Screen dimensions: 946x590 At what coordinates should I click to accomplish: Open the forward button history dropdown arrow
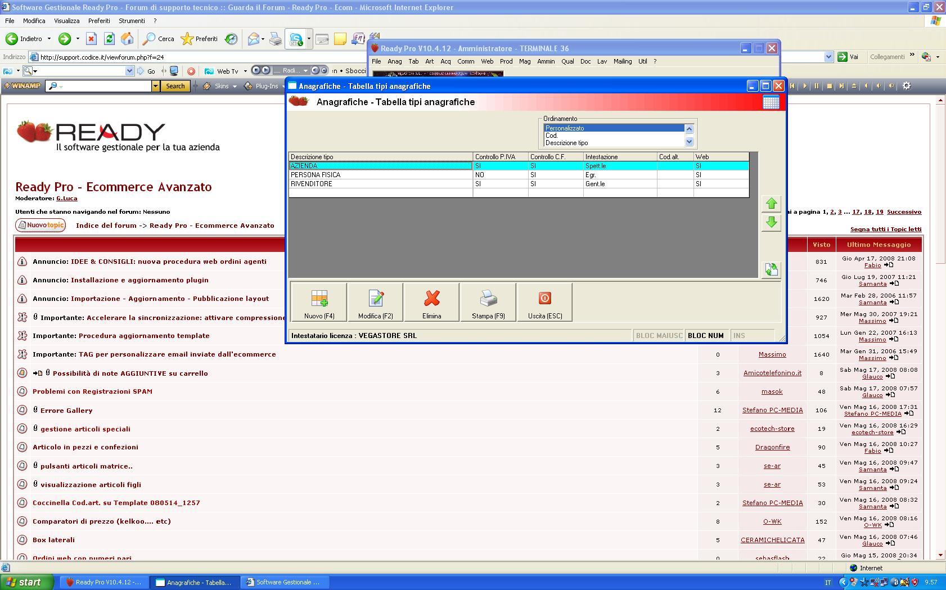[x=78, y=39]
